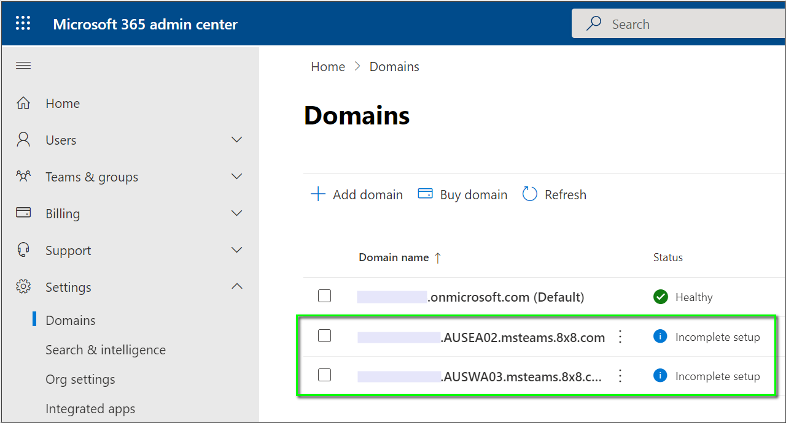Sort by Domain name column header
Viewport: 786px width, 423px height.
point(394,257)
